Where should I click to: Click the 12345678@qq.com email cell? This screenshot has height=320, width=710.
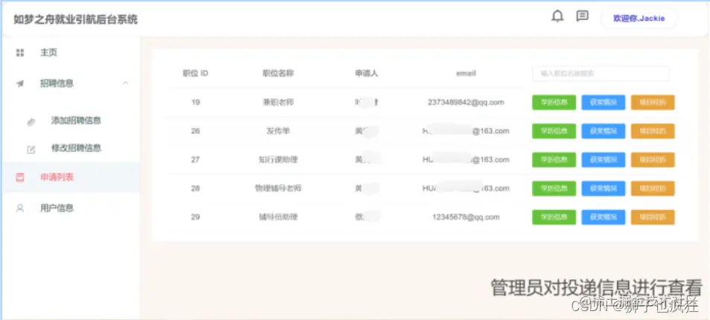466,217
